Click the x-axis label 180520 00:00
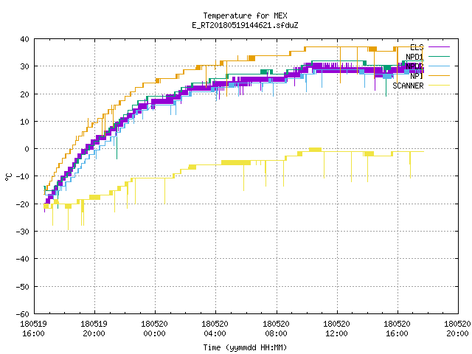Viewport: 472px width, 354px height. 154,329
